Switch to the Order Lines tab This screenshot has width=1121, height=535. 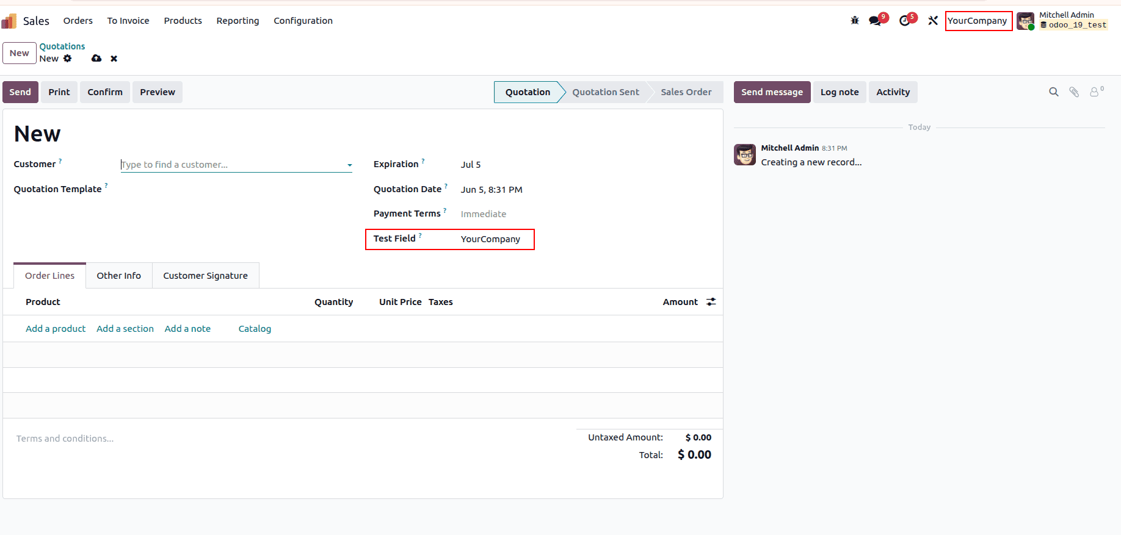pyautogui.click(x=50, y=276)
